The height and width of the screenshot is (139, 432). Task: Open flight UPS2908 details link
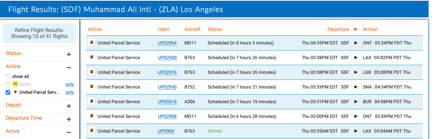point(167,116)
